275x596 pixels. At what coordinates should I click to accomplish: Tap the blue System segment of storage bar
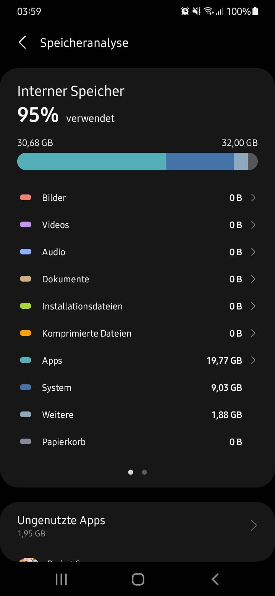(x=199, y=161)
